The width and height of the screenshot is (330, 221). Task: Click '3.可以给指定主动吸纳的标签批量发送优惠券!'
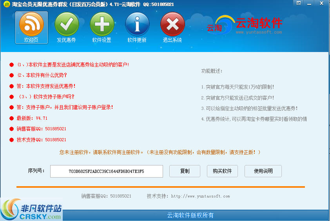pos(249,108)
